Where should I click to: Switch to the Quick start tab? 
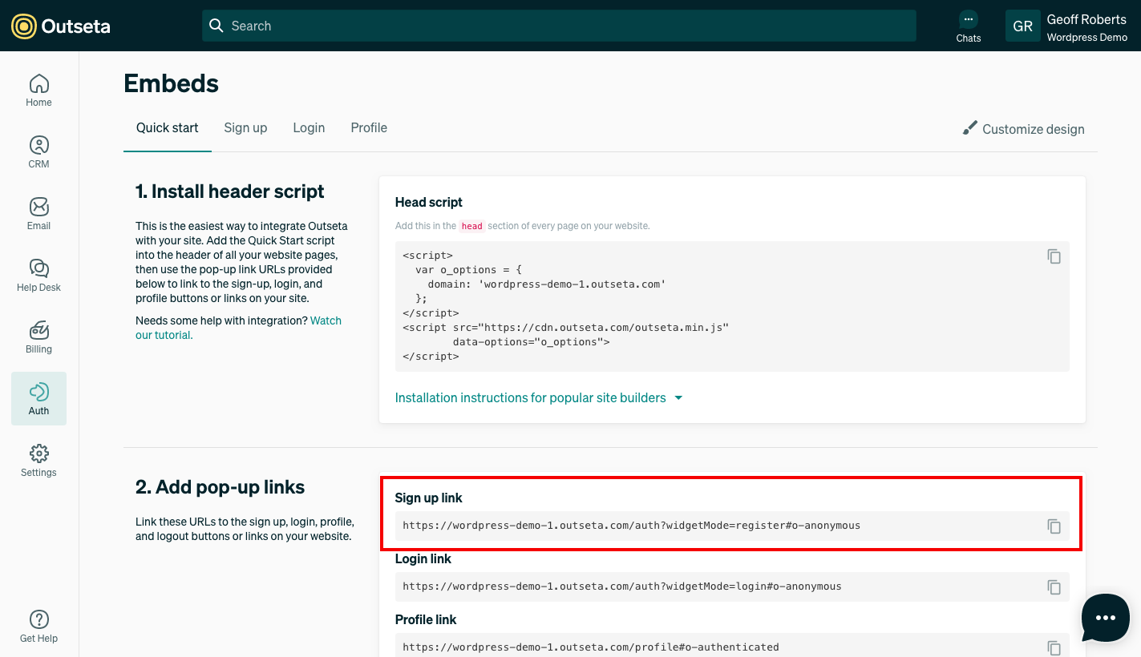tap(168, 128)
